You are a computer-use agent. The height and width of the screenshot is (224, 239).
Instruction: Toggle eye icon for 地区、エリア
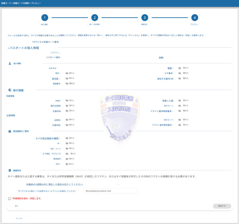tap(67, 148)
